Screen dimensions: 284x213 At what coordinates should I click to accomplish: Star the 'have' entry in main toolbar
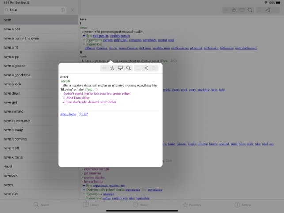[234, 10]
